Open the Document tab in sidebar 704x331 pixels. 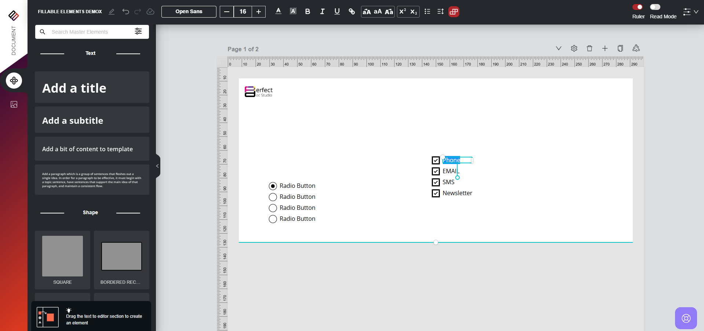pyautogui.click(x=14, y=40)
